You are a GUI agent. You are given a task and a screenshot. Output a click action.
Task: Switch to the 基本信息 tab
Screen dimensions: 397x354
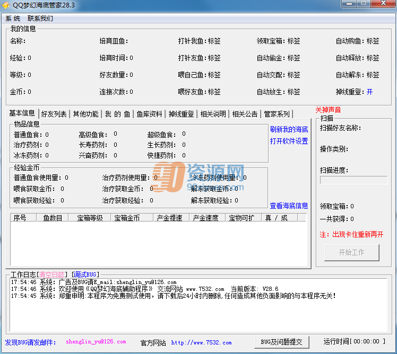[22, 113]
